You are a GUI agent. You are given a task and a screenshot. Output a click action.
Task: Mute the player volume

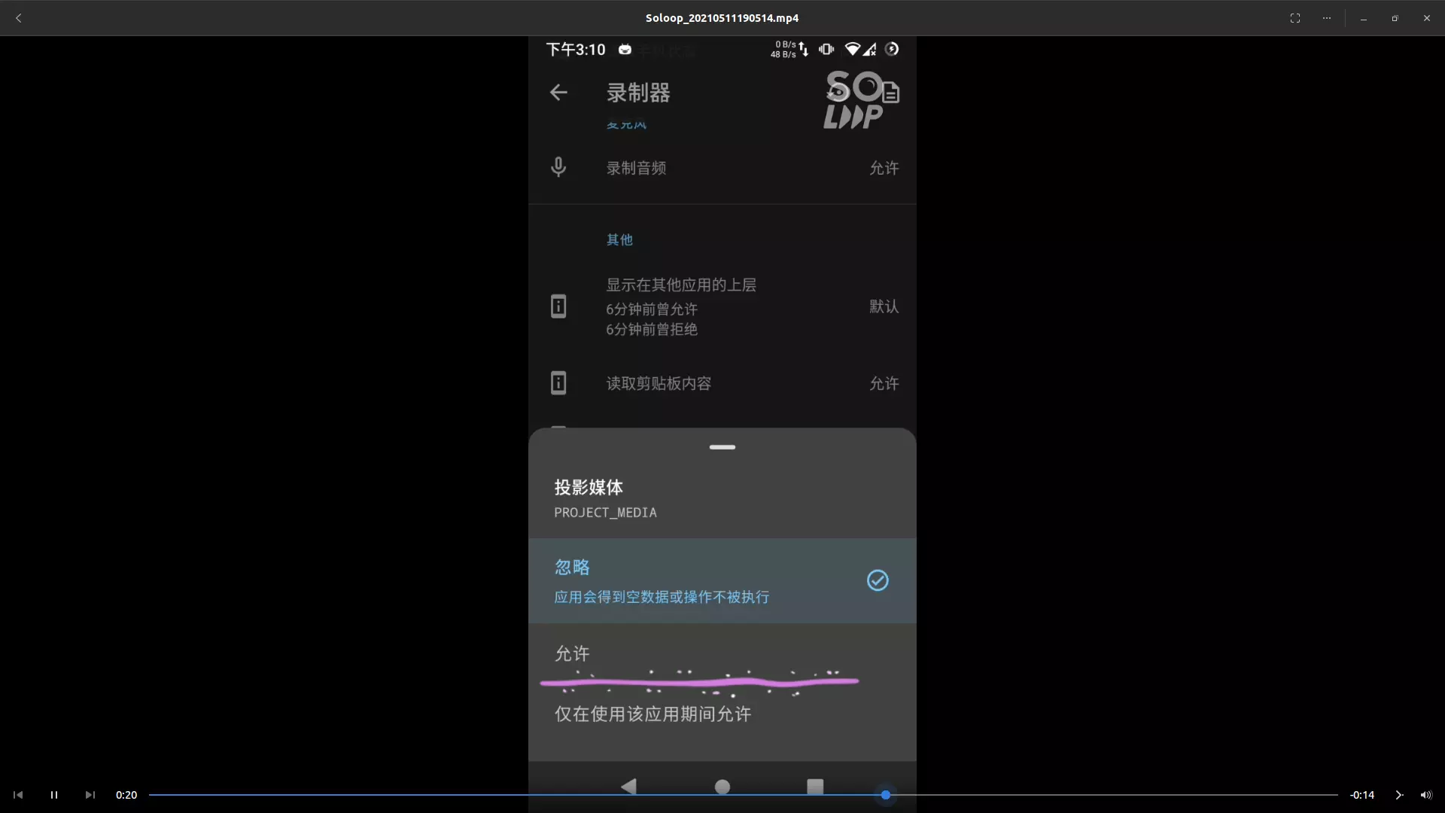coord(1426,795)
